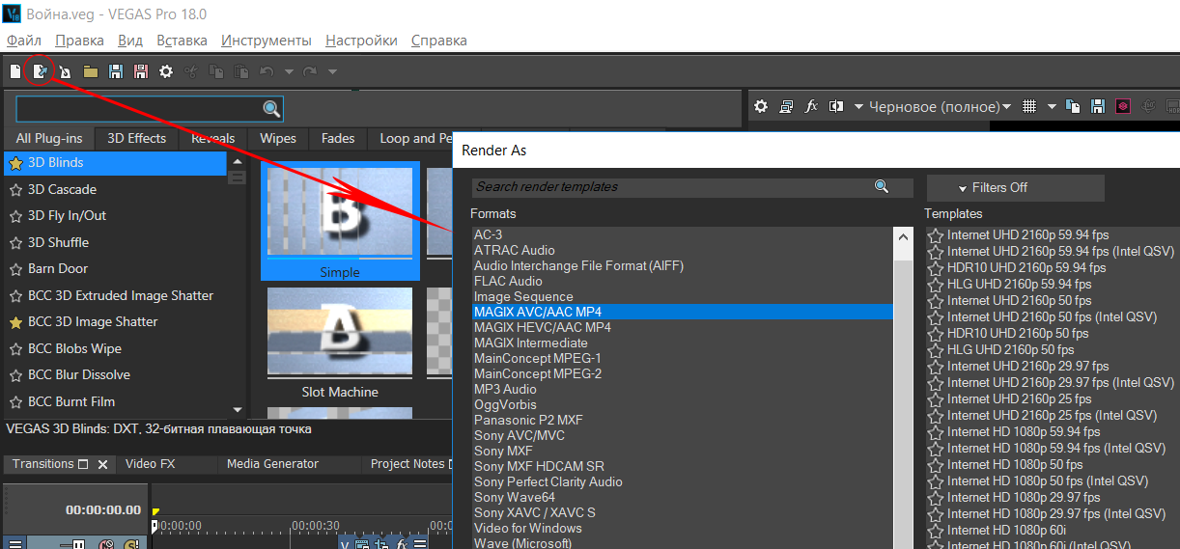The width and height of the screenshot is (1180, 549).
Task: Save snapshot to file in preview toolbar
Action: (x=1098, y=106)
